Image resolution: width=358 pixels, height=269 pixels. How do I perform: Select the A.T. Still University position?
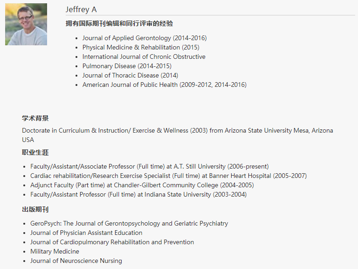150,167
